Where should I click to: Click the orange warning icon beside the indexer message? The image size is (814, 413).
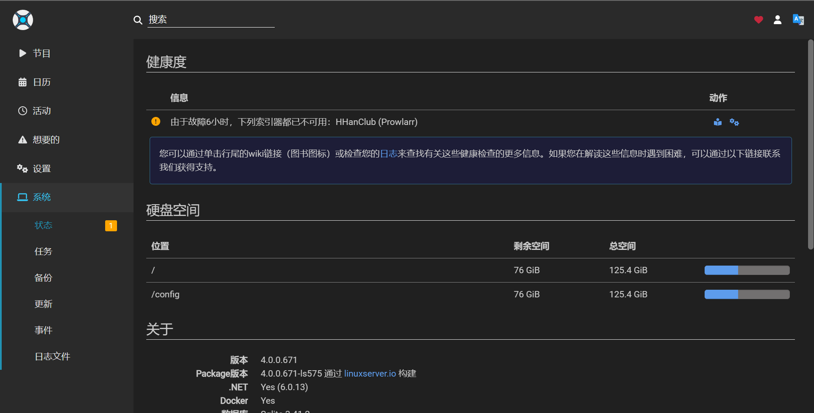156,122
